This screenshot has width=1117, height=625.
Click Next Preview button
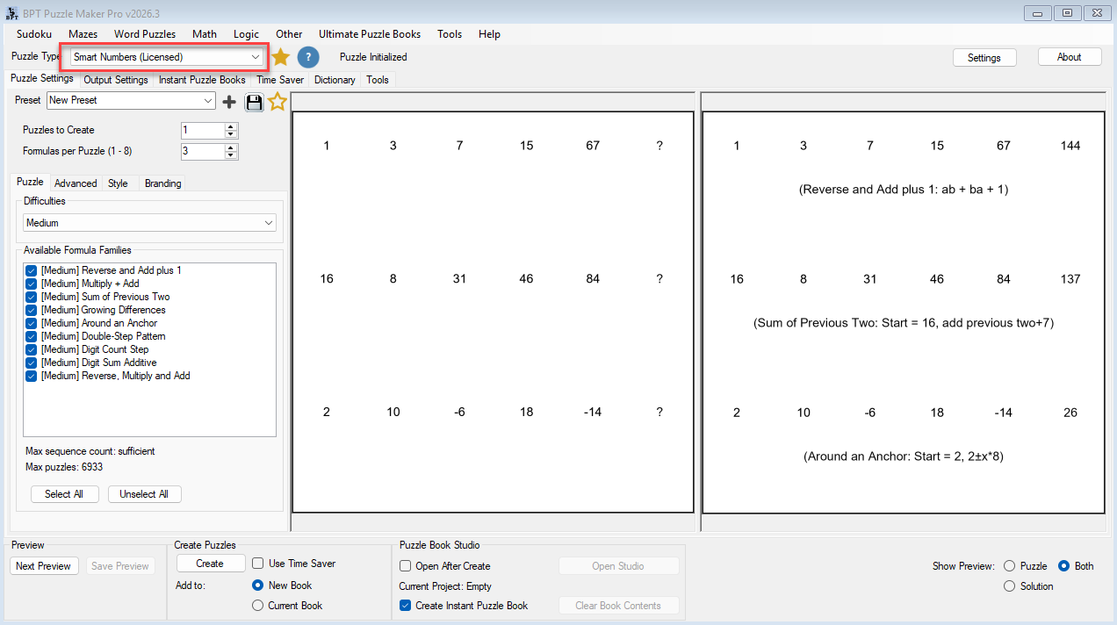tap(43, 566)
